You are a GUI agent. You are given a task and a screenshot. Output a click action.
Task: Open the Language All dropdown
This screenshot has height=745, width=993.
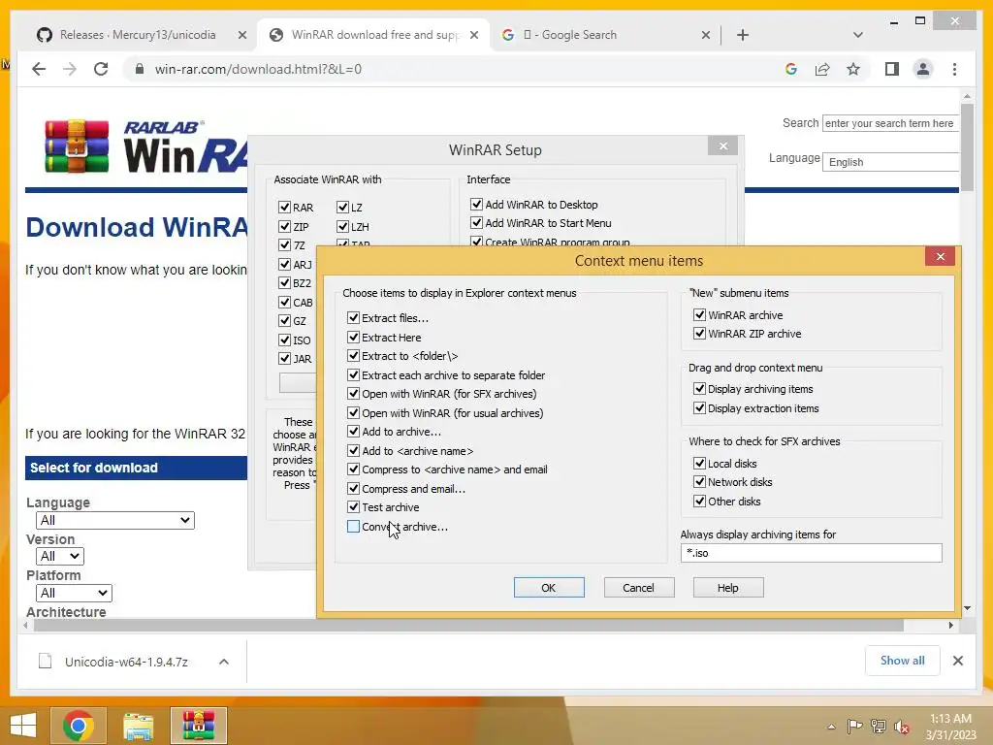pyautogui.click(x=114, y=520)
